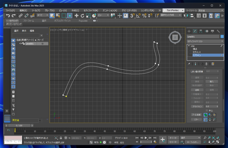The image size is (228, 148).
Task: Click the Use Pivot Point Center icon
Action: coord(113,15)
